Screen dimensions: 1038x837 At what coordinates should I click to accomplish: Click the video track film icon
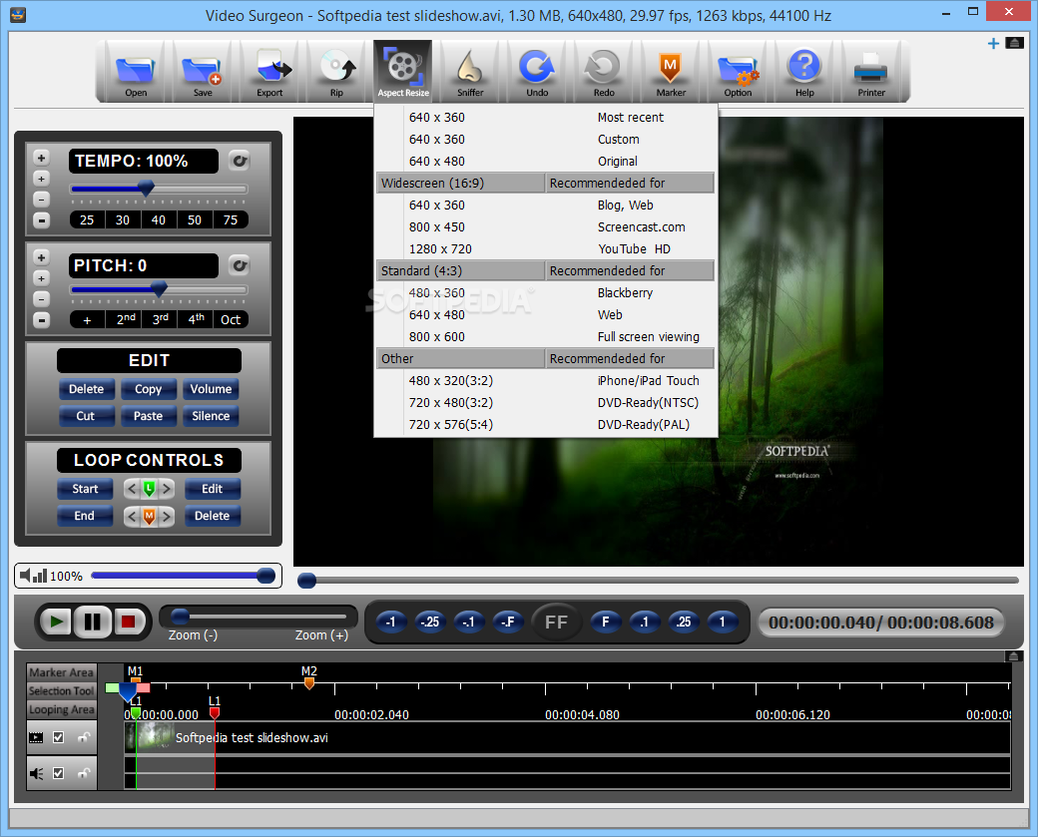(36, 737)
